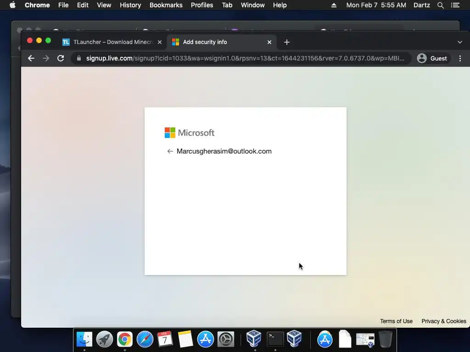The image size is (470, 352).
Task: Reload the Add security info page
Action: 61,58
